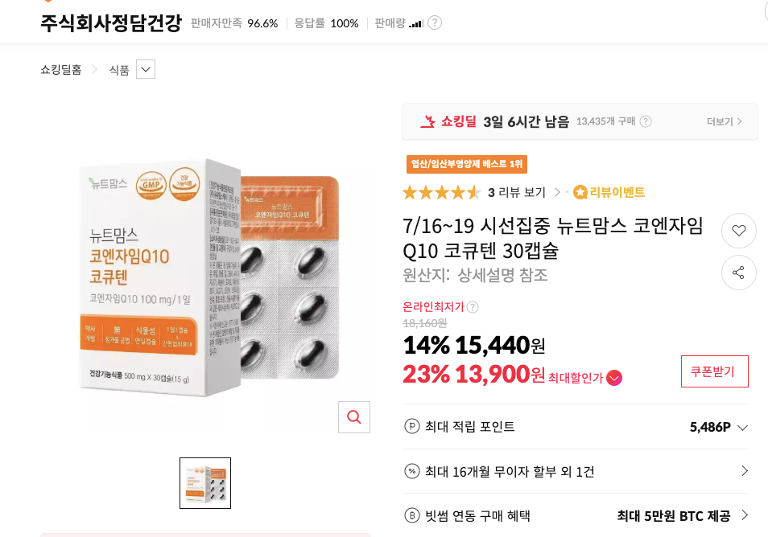The image size is (768, 537).
Task: Expand 최대 16개월 무이자 할부 details
Action: 576,471
